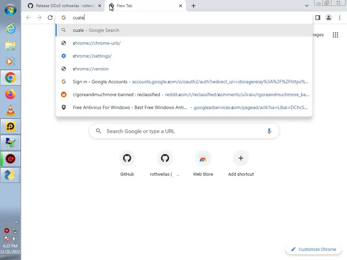Open VLC media player taskbar icon
347x260 pixels.
coord(11,110)
